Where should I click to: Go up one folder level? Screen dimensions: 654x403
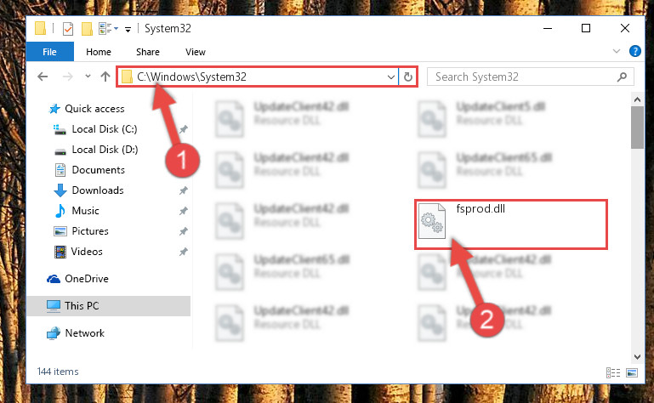click(x=105, y=77)
